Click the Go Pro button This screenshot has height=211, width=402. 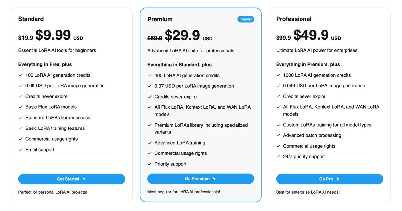point(329,179)
